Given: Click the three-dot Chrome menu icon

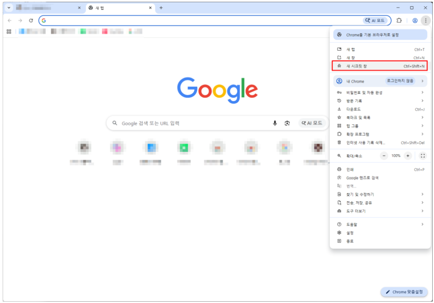Looking at the screenshot, I should (x=425, y=21).
